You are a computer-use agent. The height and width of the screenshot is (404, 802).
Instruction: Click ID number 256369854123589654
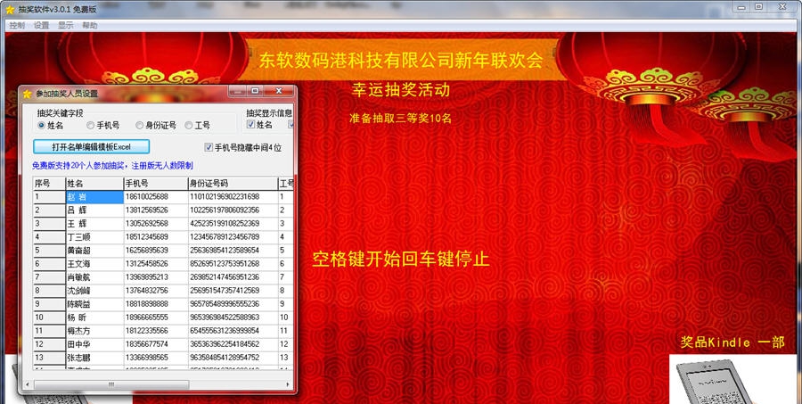click(x=233, y=251)
